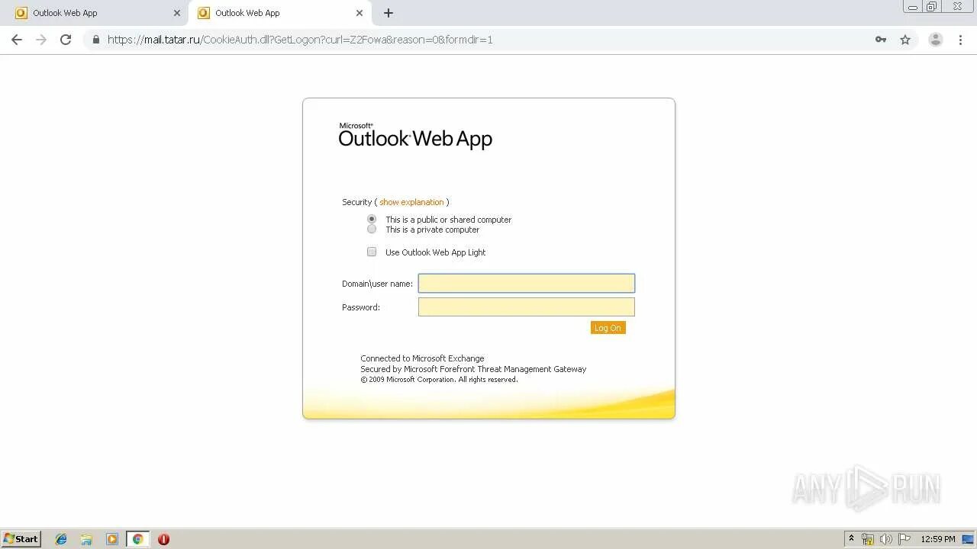Show hidden system tray icons

(851, 538)
